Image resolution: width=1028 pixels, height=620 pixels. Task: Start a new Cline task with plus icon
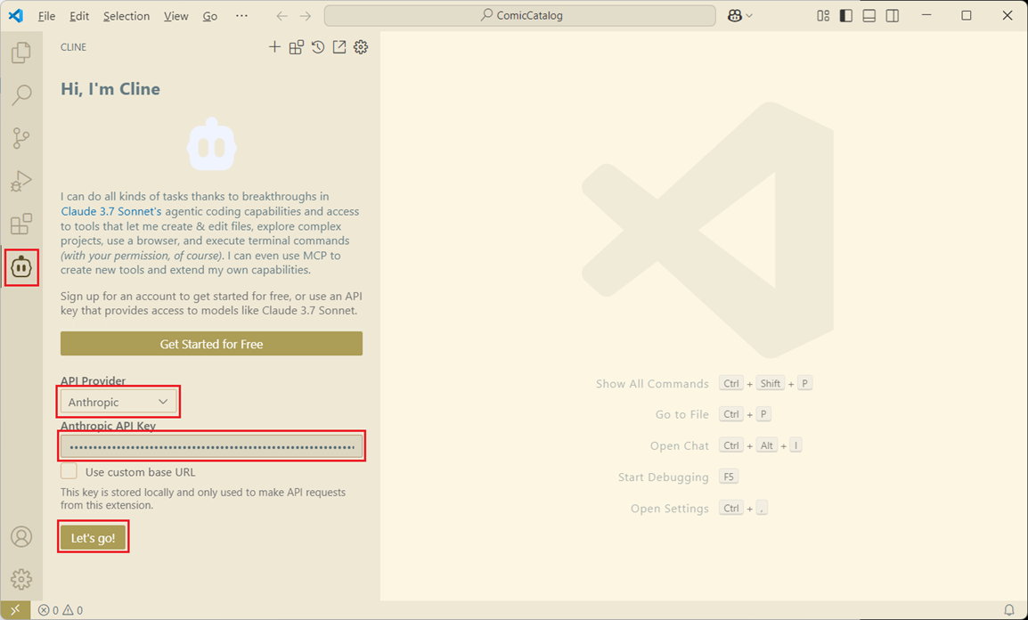coord(274,47)
